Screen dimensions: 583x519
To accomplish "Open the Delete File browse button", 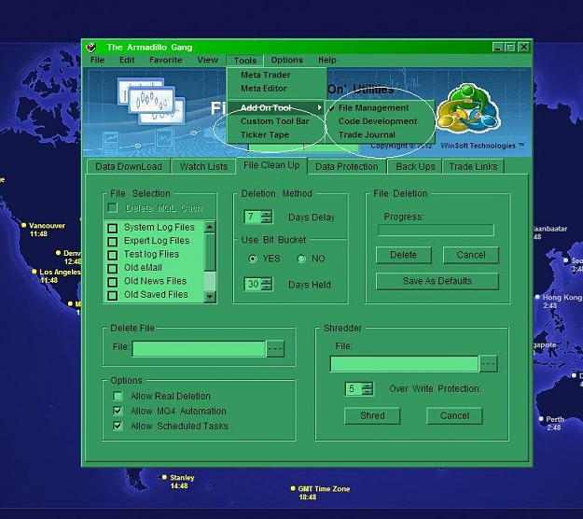I will click(275, 348).
